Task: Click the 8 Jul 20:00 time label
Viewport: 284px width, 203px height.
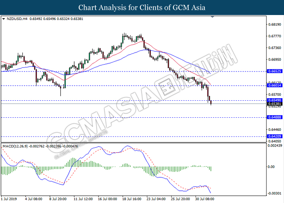Action: pos(58,199)
